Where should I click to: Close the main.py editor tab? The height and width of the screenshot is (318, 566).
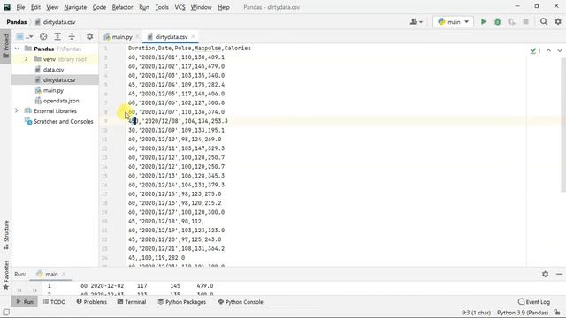click(x=138, y=37)
